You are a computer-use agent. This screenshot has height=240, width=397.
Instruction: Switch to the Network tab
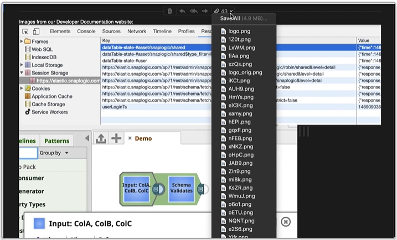[x=137, y=32]
